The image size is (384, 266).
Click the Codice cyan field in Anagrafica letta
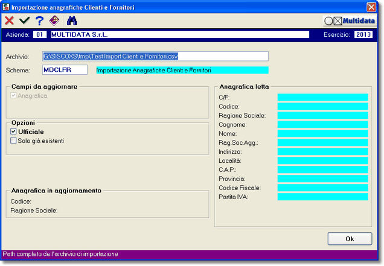[x=322, y=106]
